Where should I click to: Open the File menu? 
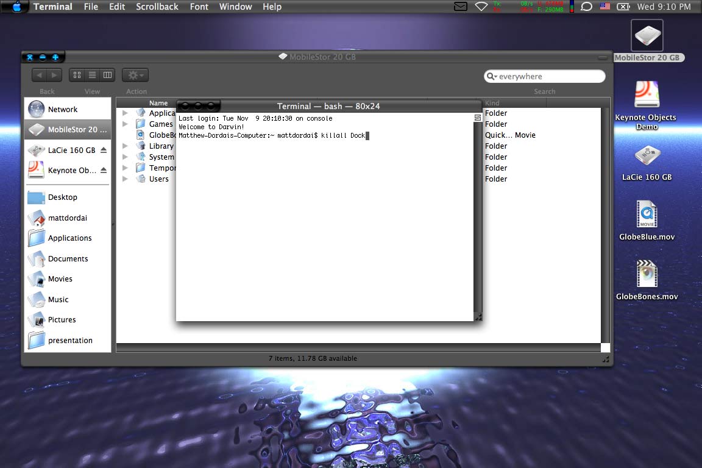[x=91, y=7]
